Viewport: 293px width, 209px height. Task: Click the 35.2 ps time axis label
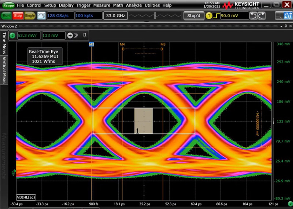[x=145, y=204]
